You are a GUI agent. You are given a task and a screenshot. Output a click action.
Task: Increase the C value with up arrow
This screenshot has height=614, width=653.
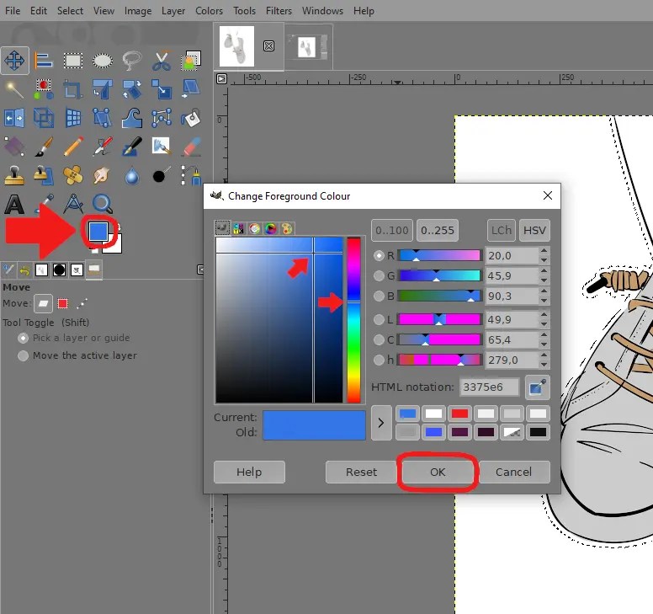tap(544, 335)
